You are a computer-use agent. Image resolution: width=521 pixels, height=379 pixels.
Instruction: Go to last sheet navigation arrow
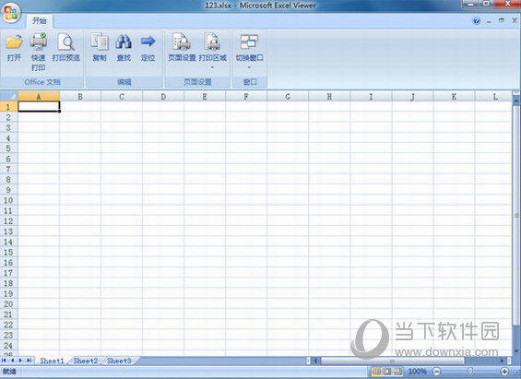pyautogui.click(x=30, y=361)
